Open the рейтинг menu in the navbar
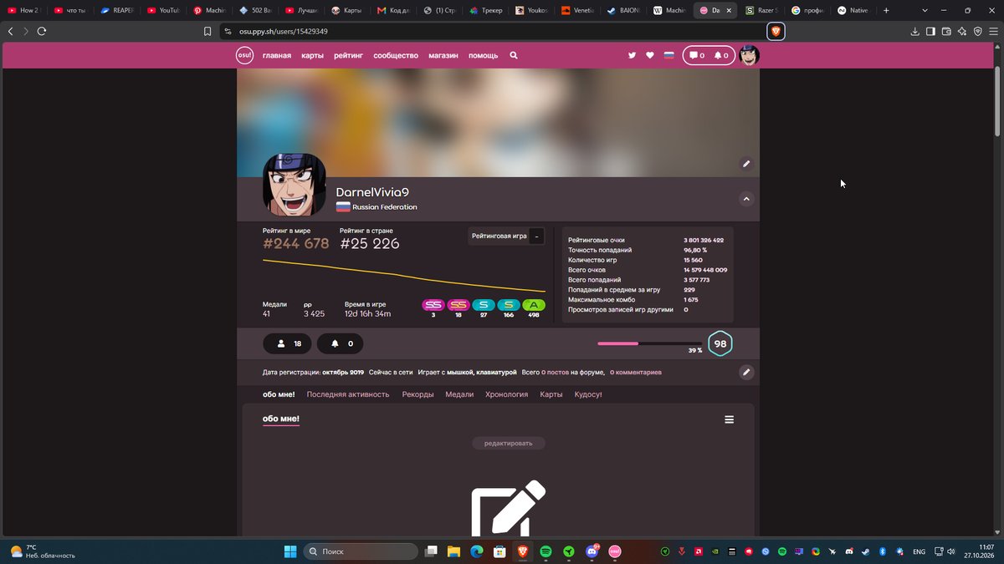The height and width of the screenshot is (564, 1004). [348, 55]
